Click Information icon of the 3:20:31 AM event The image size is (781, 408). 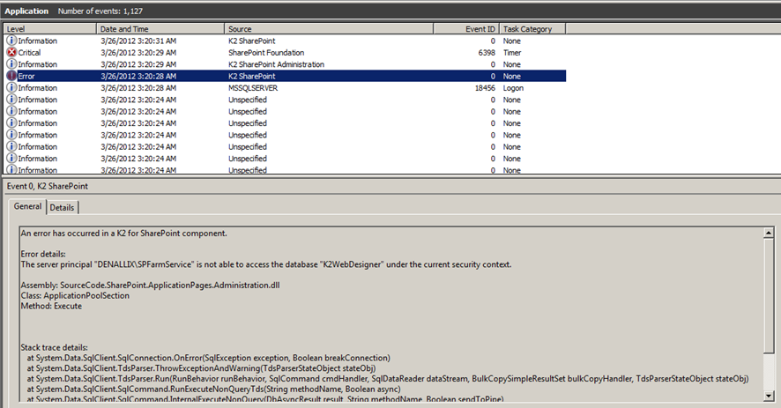pyautogui.click(x=11, y=41)
